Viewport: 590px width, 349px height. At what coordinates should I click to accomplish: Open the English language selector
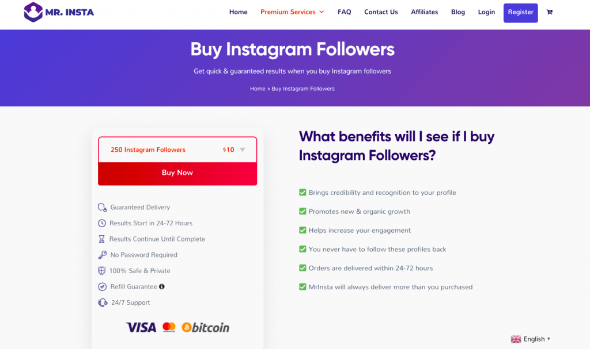[531, 339]
